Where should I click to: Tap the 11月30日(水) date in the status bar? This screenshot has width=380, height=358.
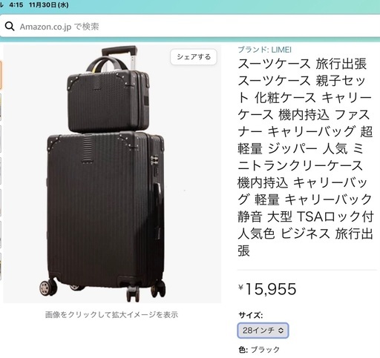pos(49,4)
